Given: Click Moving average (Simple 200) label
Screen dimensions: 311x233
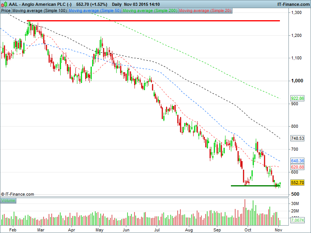Looking at the screenshot, I should pos(150,11).
